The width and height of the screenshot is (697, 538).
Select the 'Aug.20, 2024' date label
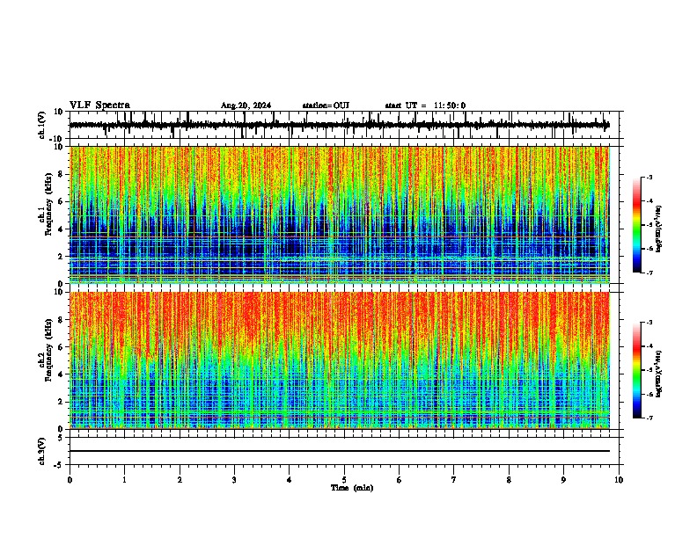(246, 105)
